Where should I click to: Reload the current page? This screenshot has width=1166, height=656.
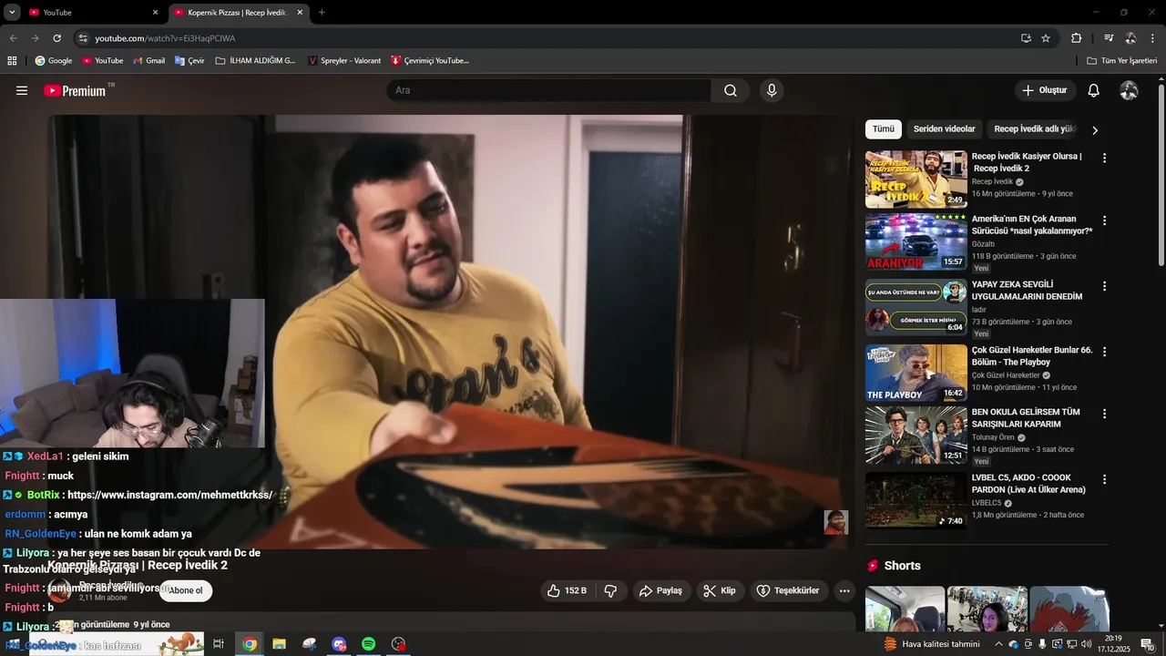click(56, 38)
